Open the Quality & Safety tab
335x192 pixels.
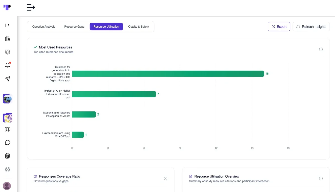138,27
